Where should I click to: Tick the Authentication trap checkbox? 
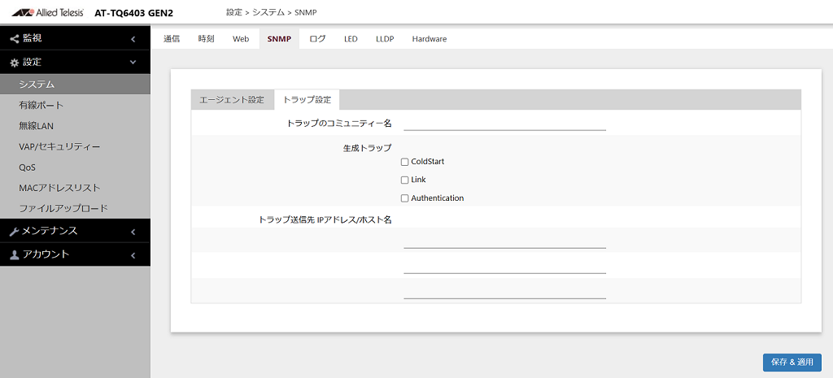(x=405, y=198)
